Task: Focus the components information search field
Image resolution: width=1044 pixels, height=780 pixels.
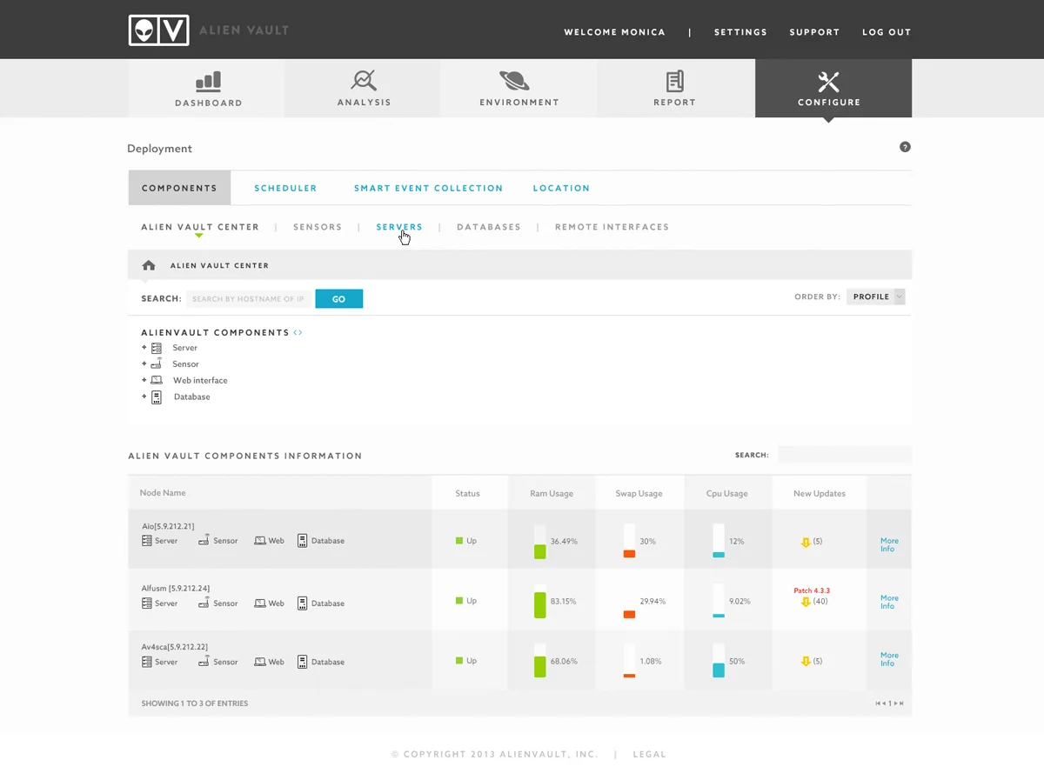Action: [844, 455]
